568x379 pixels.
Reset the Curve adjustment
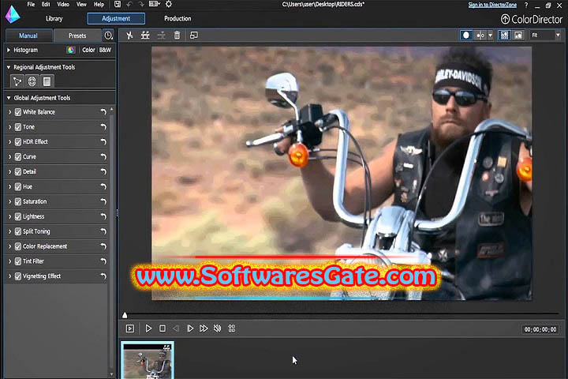pyautogui.click(x=103, y=156)
